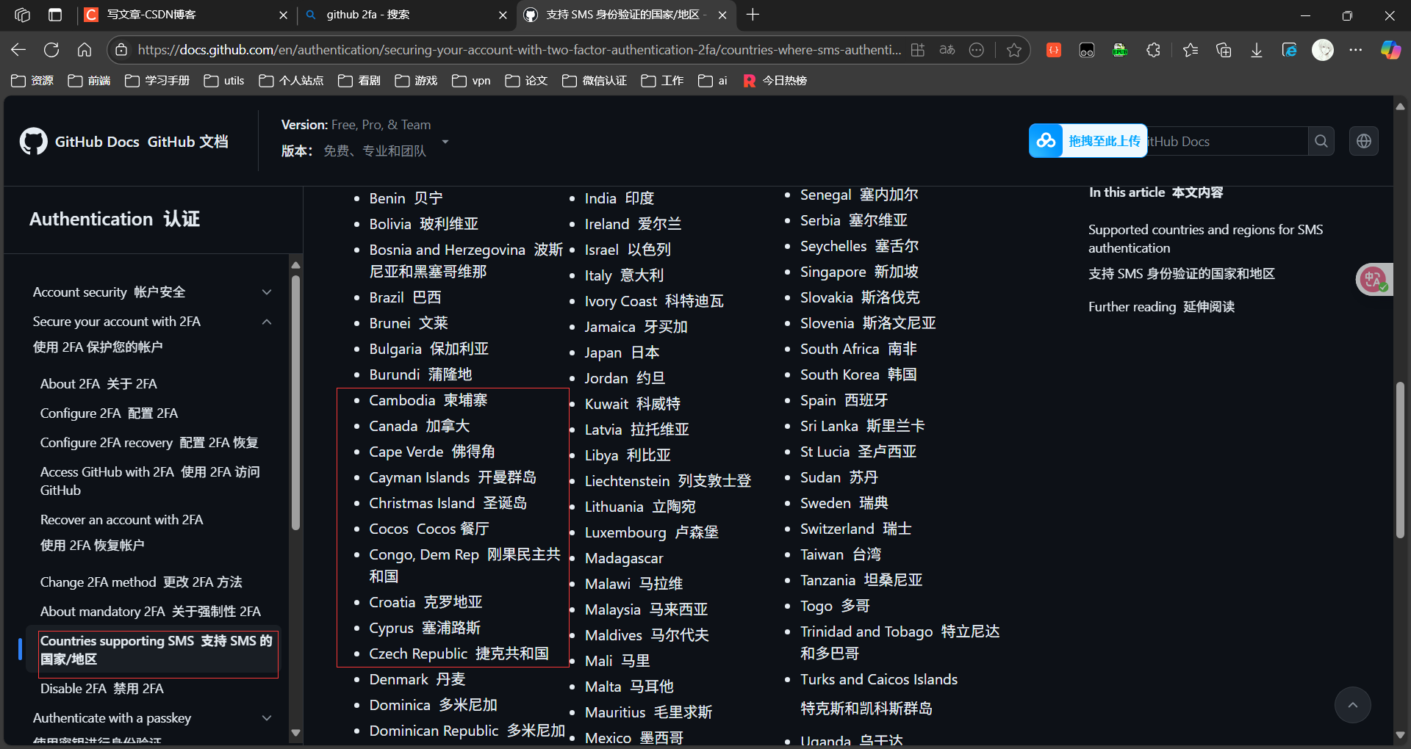
Task: Click the South Korea list entry
Action: (858, 375)
